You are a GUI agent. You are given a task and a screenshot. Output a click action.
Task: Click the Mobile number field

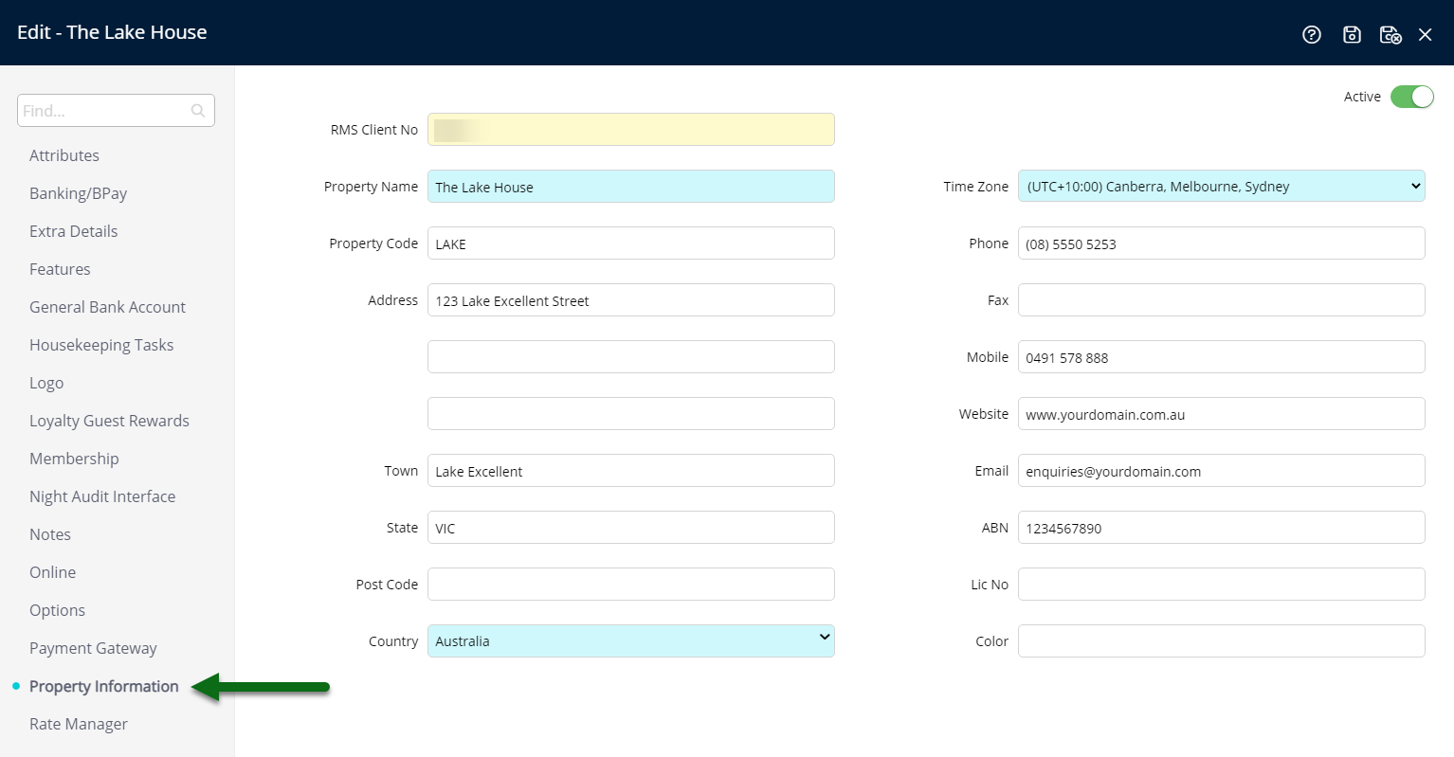(x=1221, y=357)
